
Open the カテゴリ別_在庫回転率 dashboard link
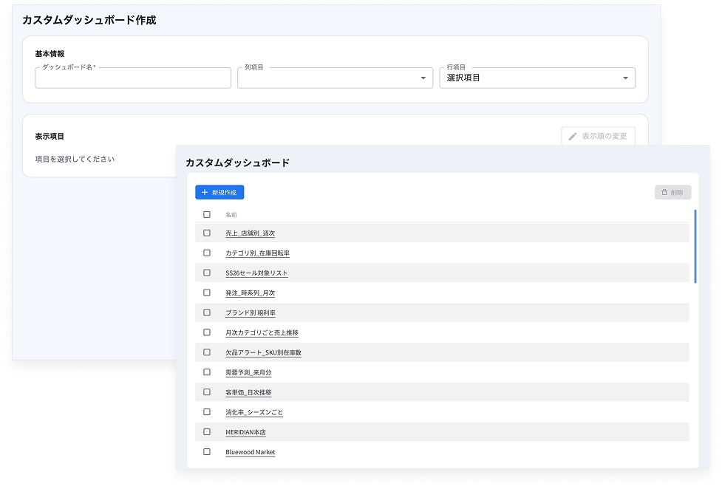(257, 253)
